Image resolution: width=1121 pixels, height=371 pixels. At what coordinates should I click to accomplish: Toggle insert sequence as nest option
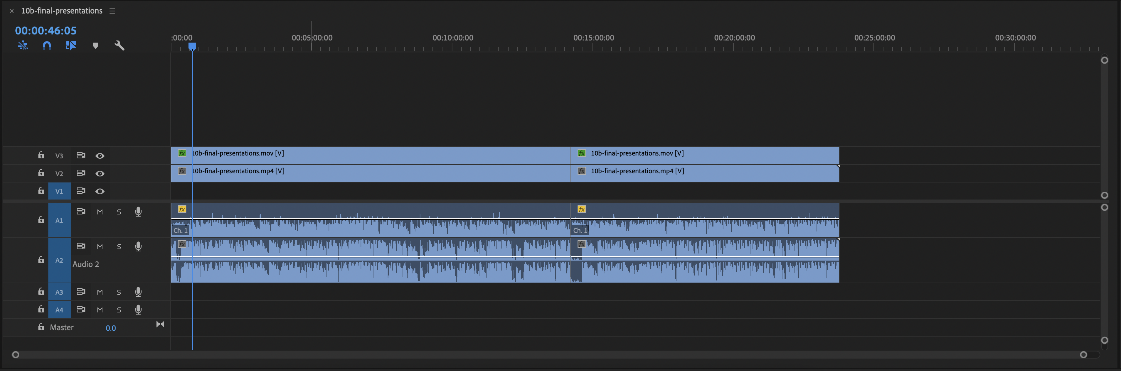tap(23, 45)
